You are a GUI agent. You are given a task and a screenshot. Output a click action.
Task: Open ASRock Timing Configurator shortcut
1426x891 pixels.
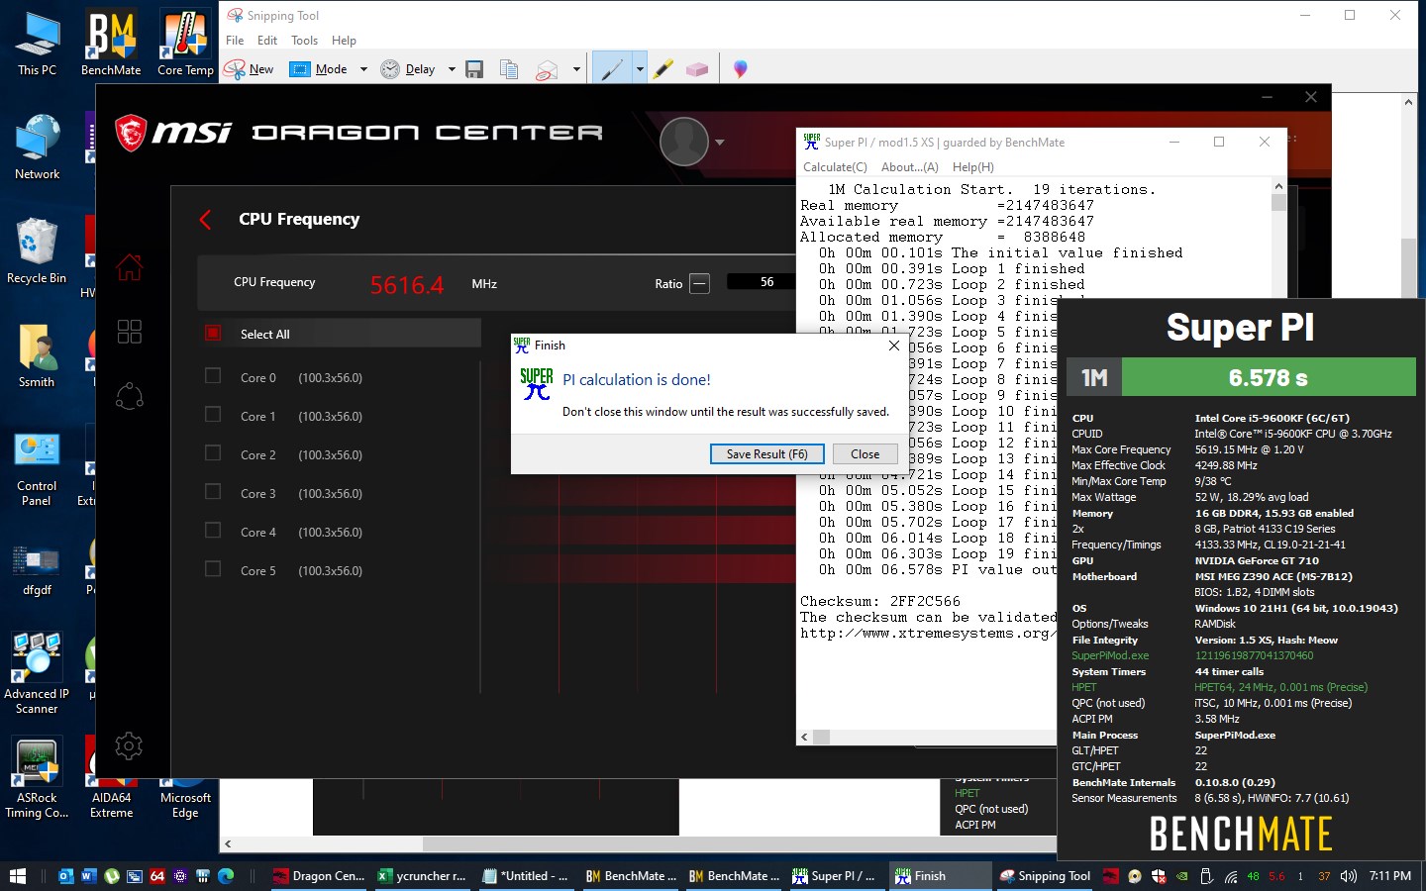pos(37,777)
